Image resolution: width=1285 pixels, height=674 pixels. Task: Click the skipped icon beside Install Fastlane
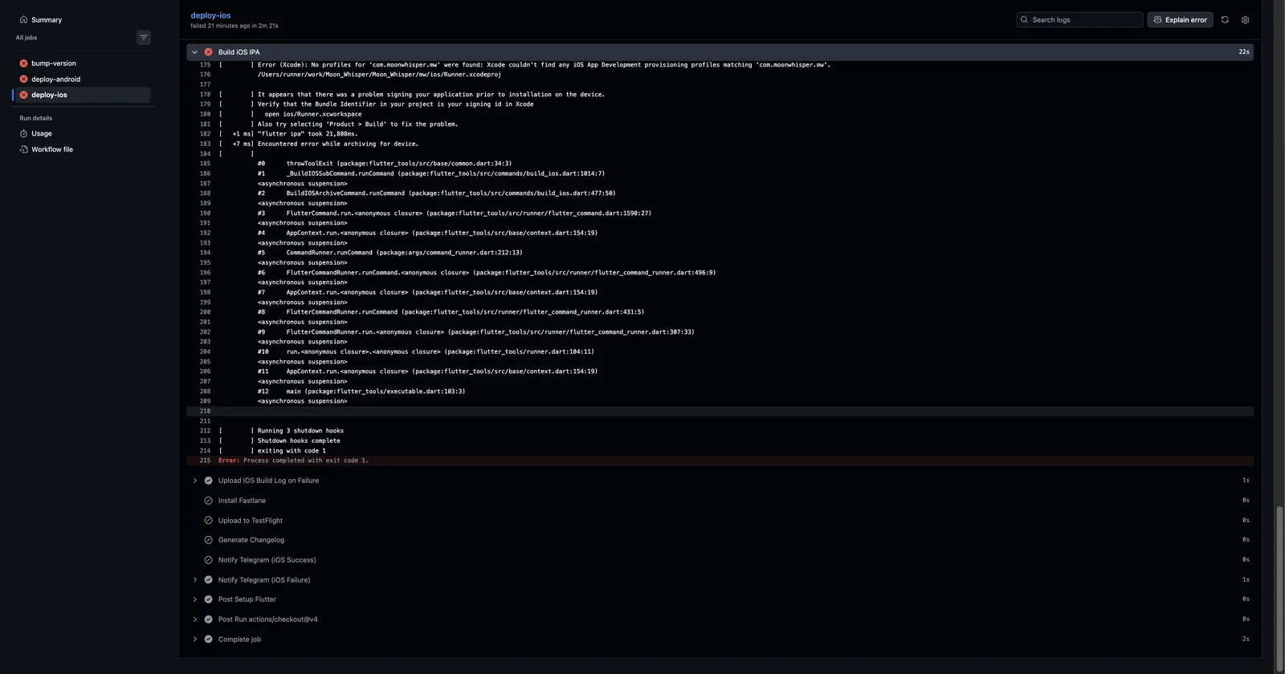tap(208, 501)
